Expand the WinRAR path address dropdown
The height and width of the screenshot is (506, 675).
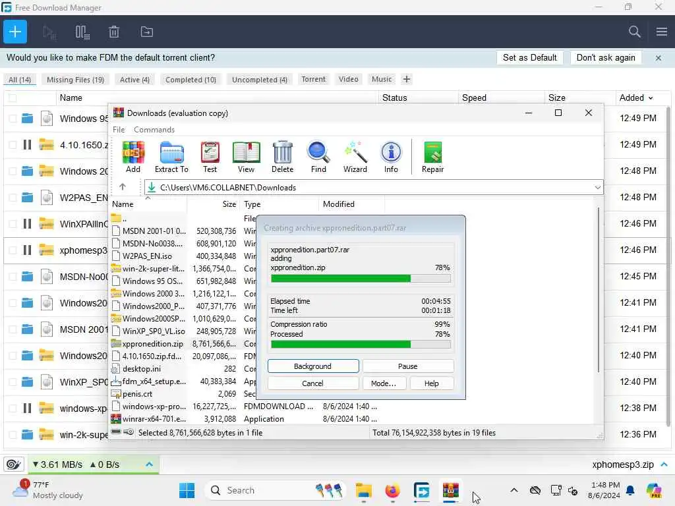[597, 187]
